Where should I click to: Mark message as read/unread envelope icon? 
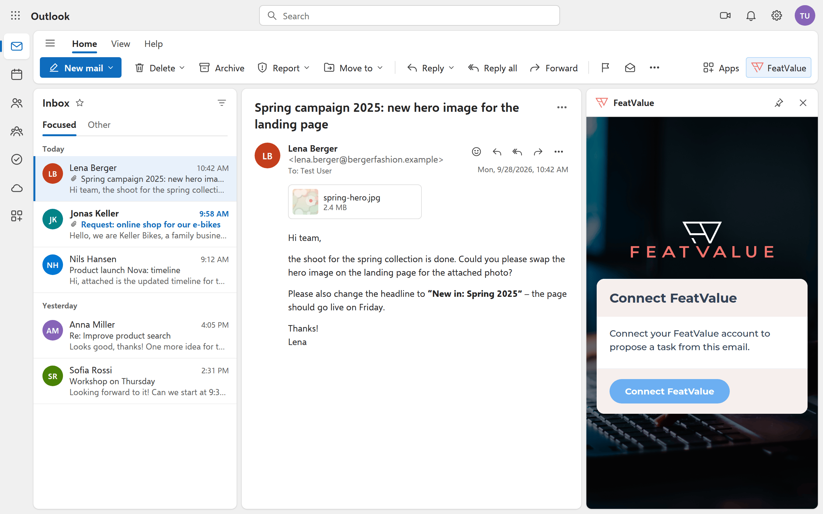(x=630, y=68)
